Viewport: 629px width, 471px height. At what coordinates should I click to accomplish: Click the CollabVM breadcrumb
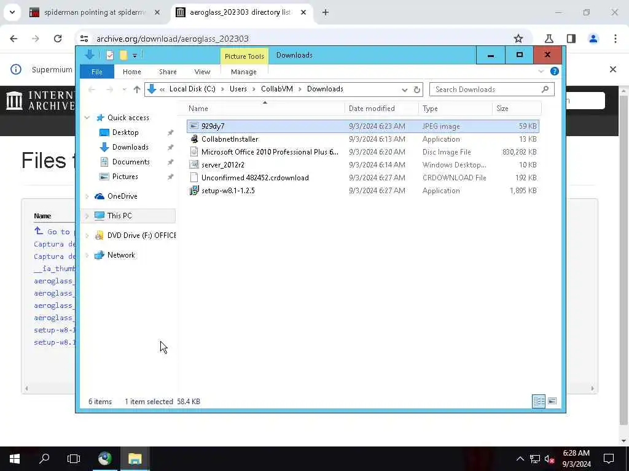(277, 89)
